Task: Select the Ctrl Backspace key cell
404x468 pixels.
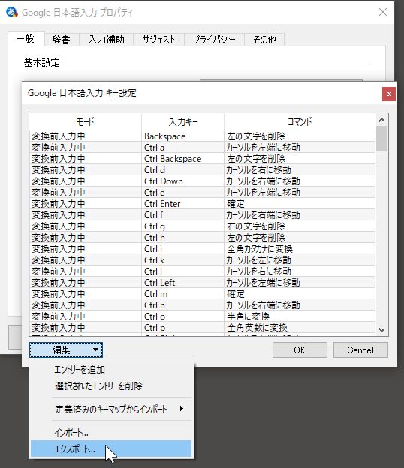Action: tap(183, 159)
